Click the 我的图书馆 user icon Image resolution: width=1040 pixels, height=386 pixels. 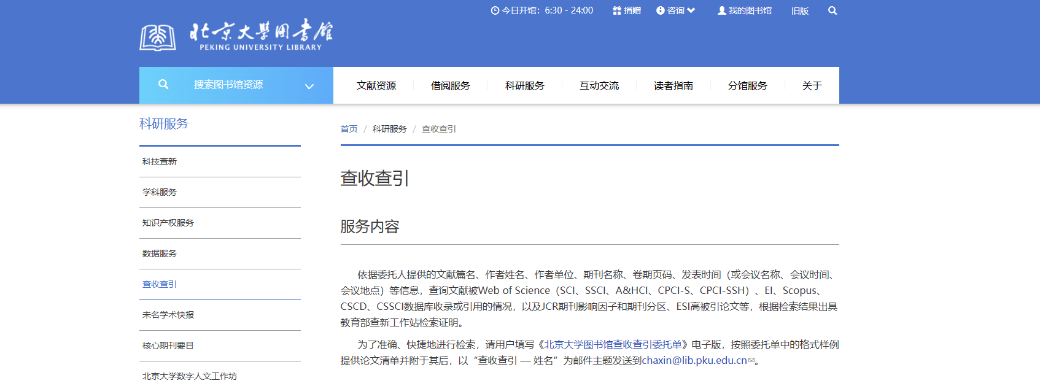click(x=722, y=10)
